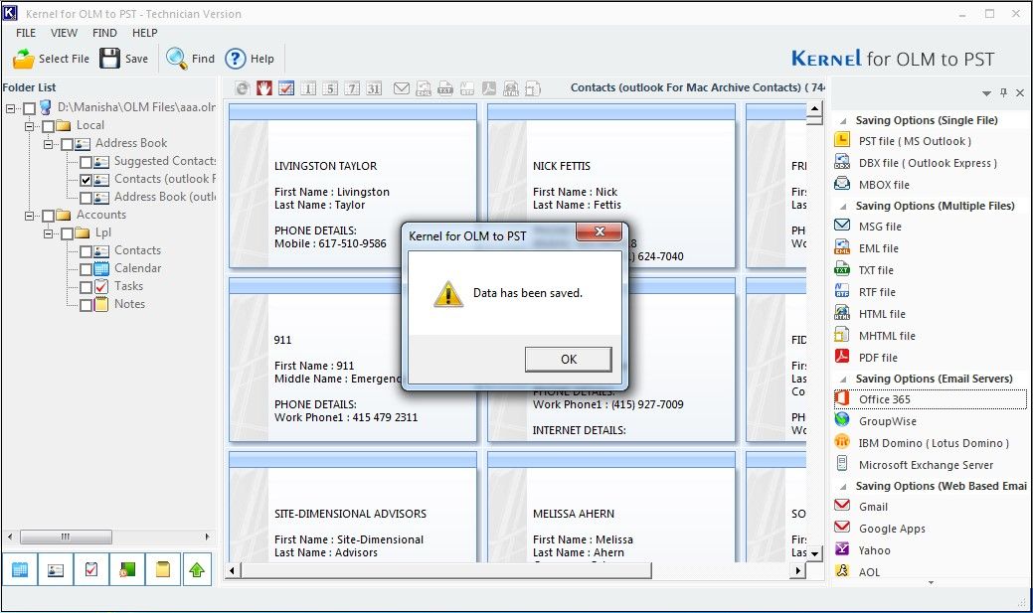Click contacts pane horizontal scrollbar thumb
This screenshot has height=613, width=1033.
[446, 570]
